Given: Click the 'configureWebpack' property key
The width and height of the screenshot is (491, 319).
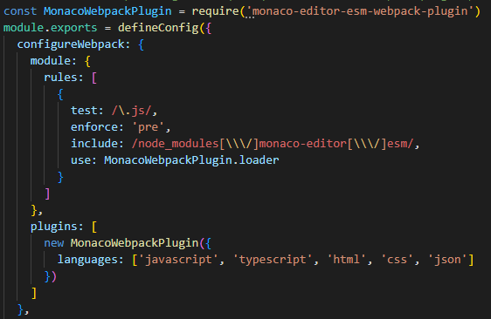Looking at the screenshot, I should 71,44.
